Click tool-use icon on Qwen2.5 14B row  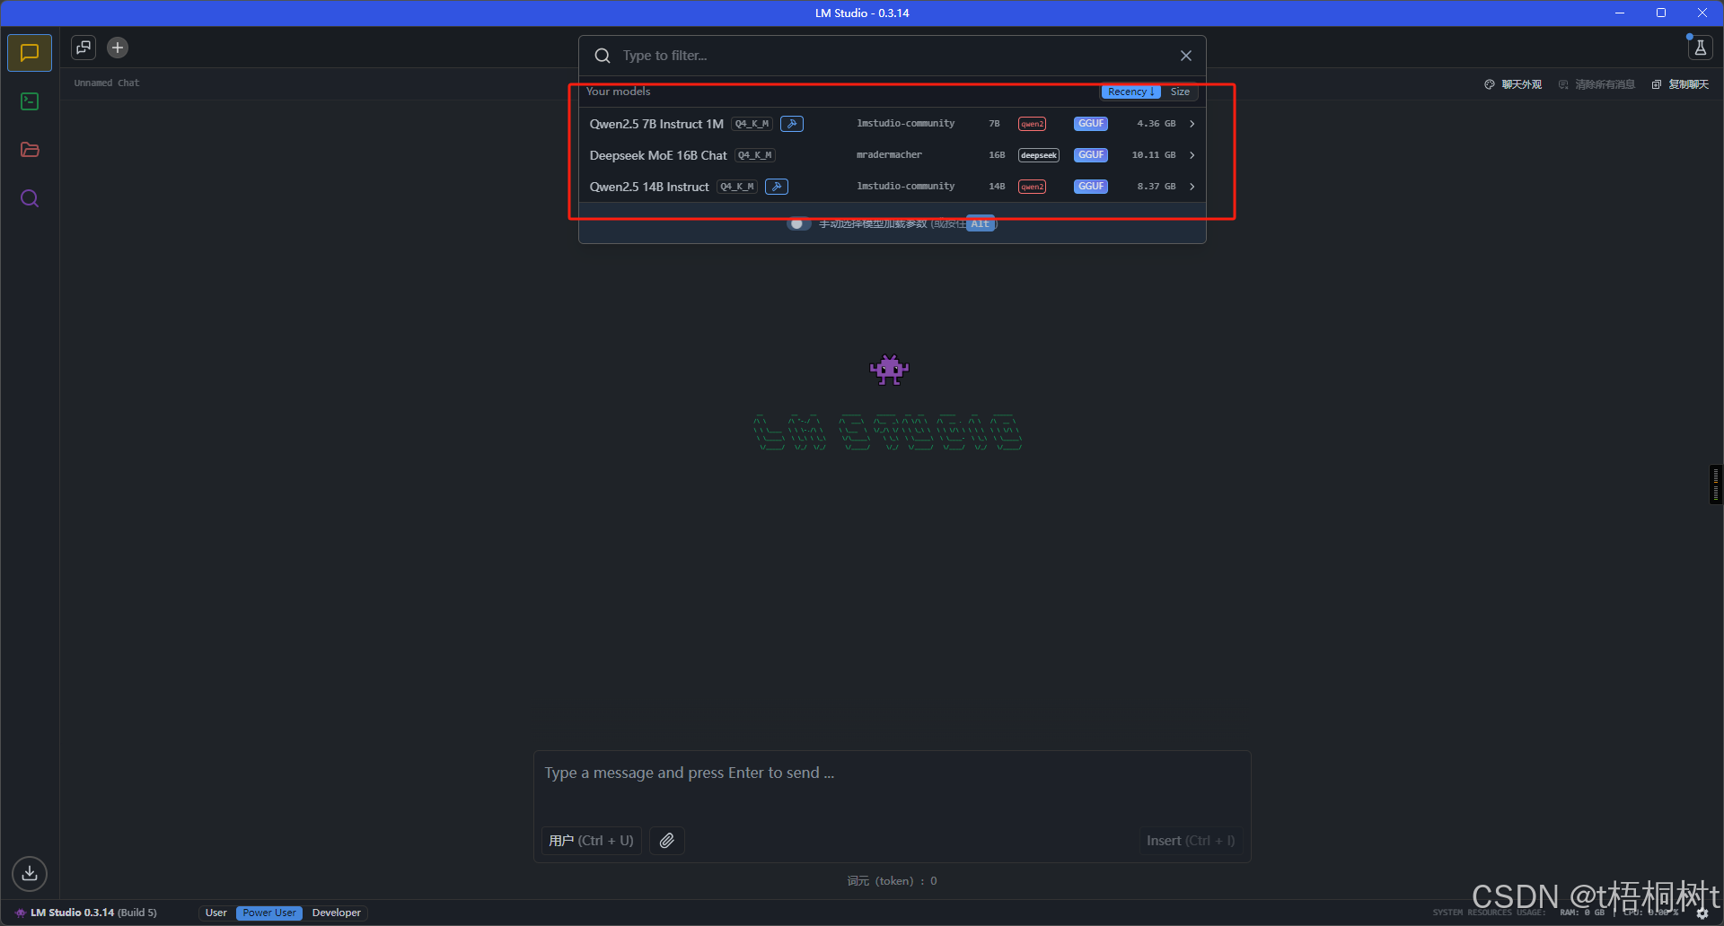[777, 187]
